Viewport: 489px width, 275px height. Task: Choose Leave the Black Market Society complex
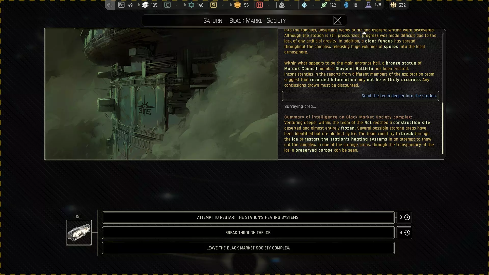[x=248, y=248]
